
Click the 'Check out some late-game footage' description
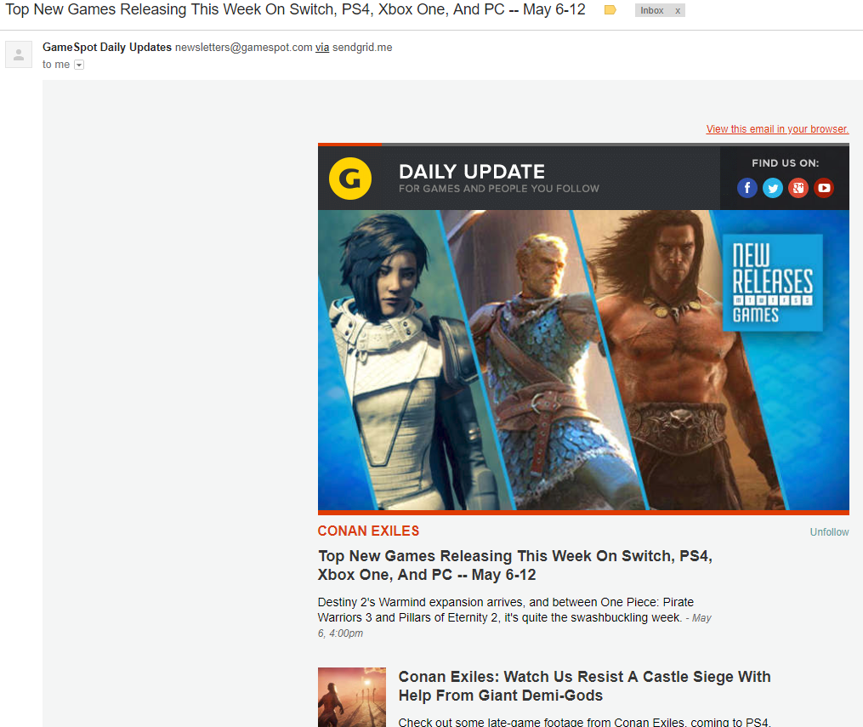584,722
